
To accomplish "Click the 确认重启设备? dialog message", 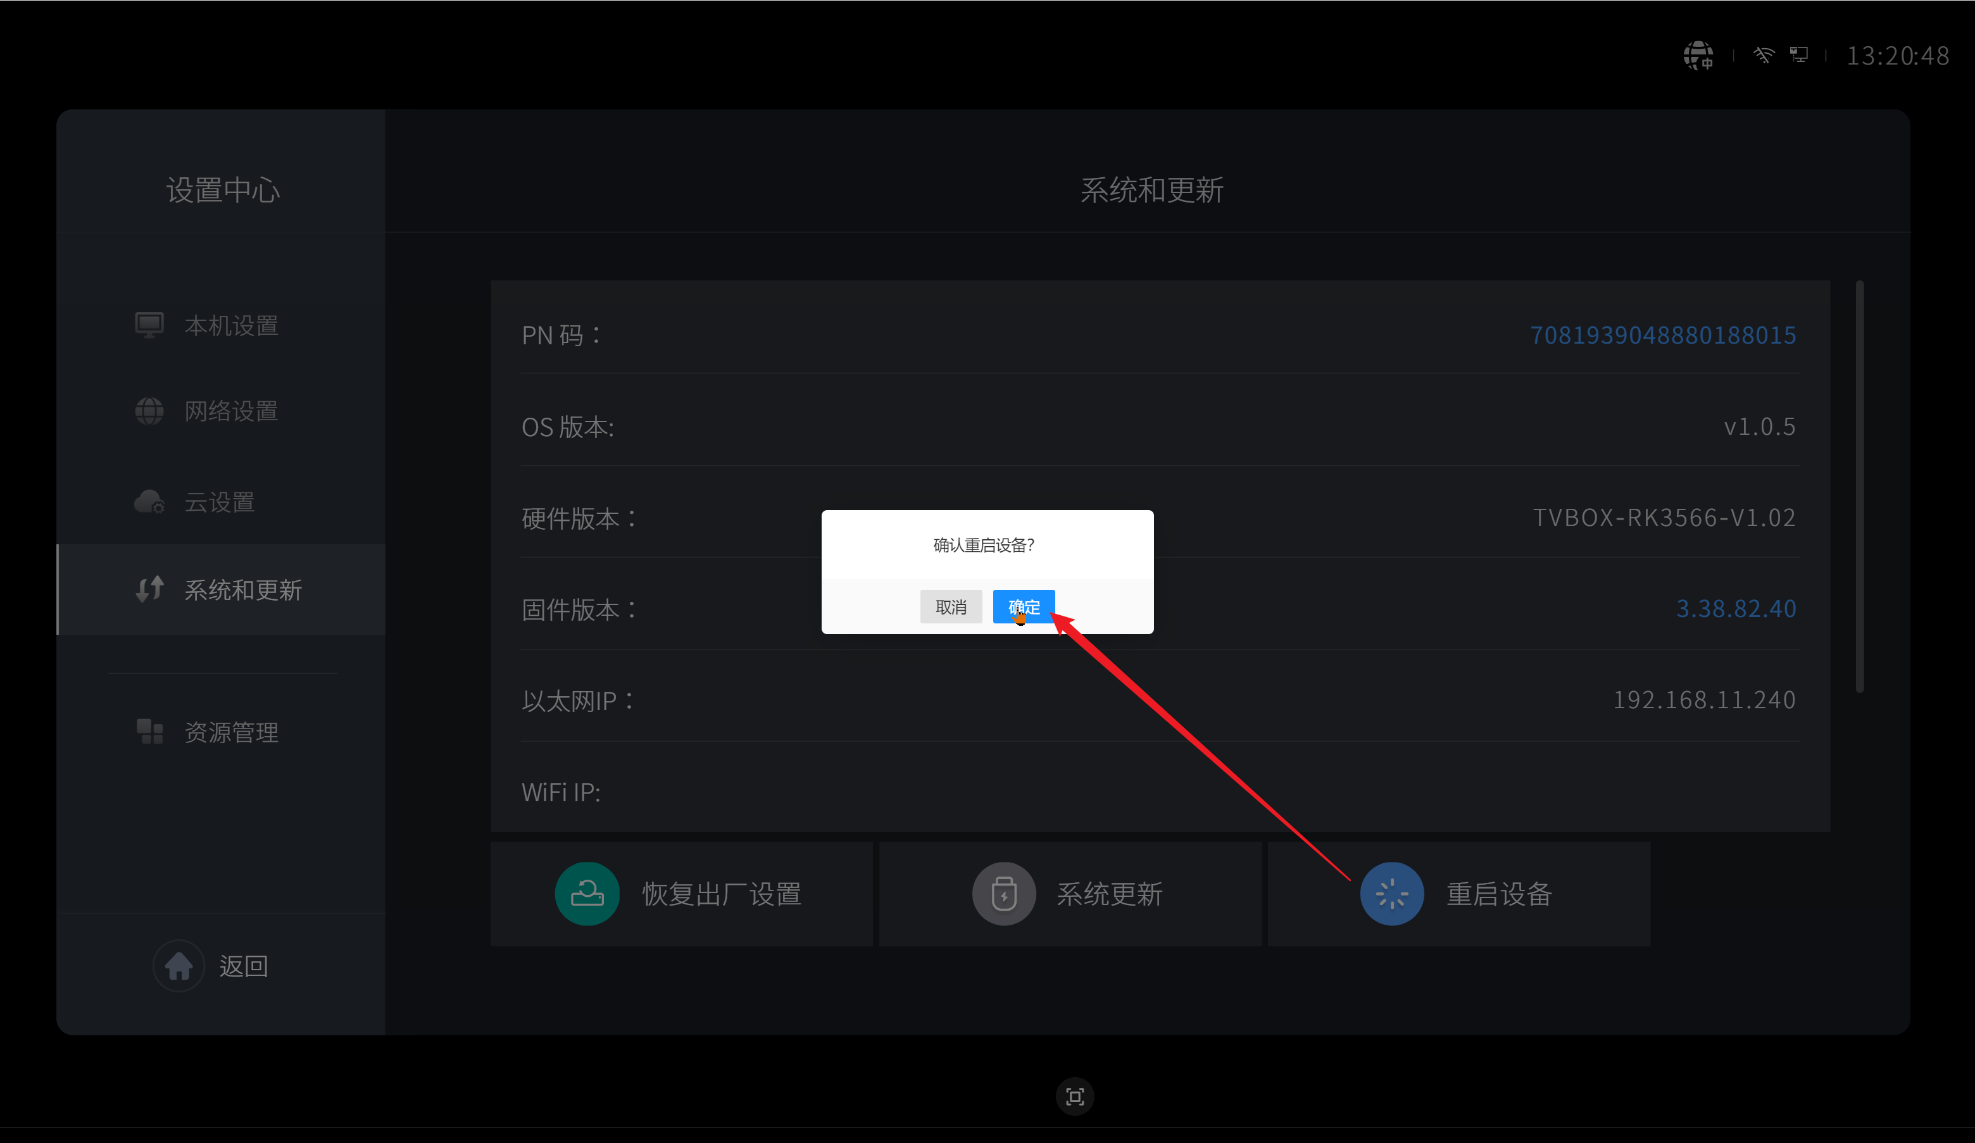I will click(984, 546).
